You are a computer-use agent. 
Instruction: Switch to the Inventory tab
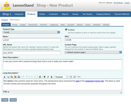point(44,25)
